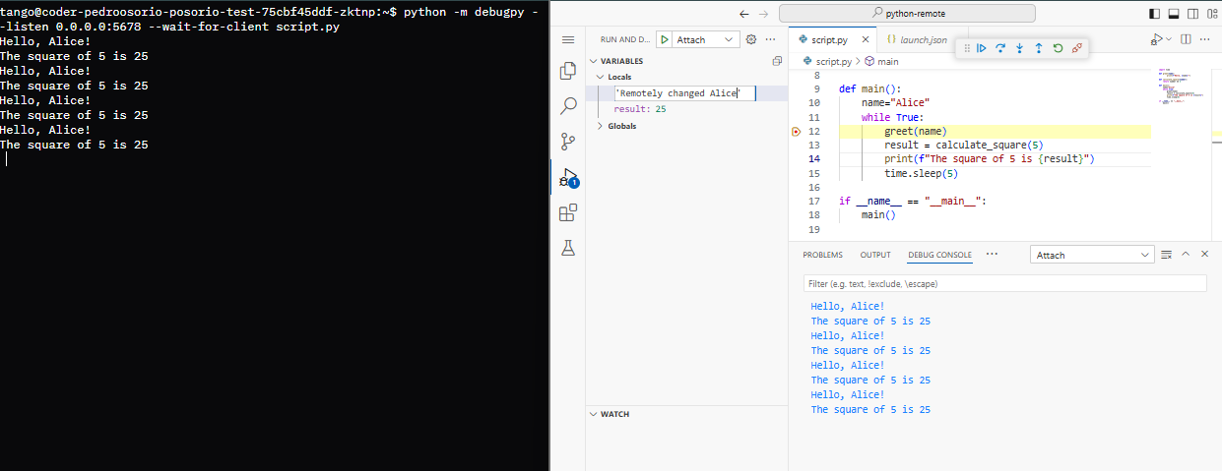Close the bottom panel
This screenshot has width=1222, height=471.
[1204, 255]
